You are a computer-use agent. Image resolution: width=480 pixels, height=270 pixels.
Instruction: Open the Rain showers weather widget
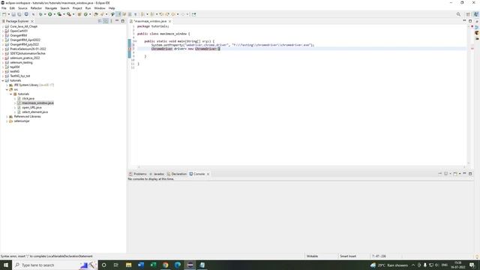point(389,265)
